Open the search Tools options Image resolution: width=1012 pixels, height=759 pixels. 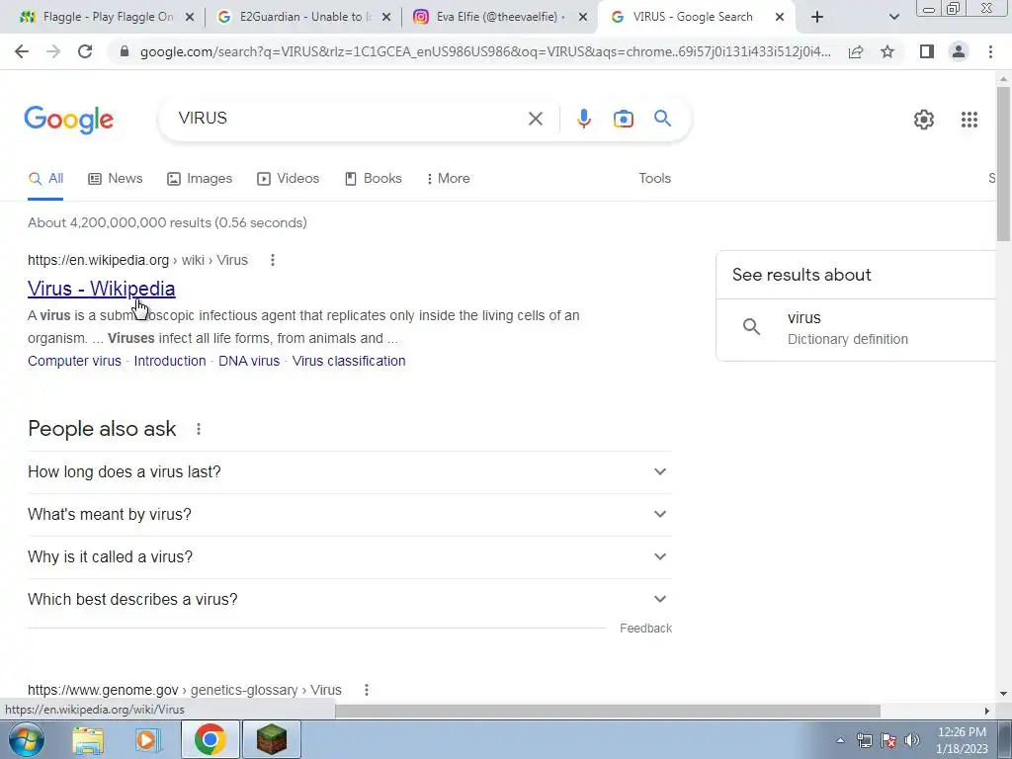click(654, 178)
